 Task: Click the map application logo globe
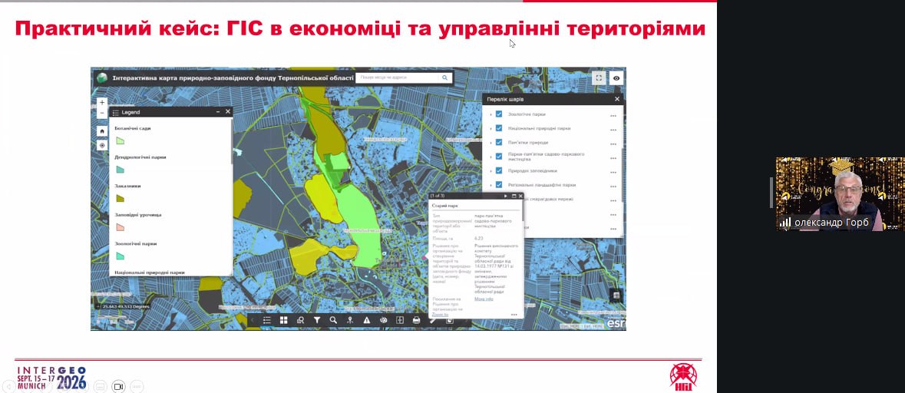click(102, 78)
